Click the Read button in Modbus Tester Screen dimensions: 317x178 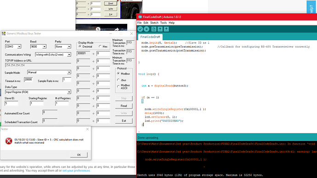point(124,106)
